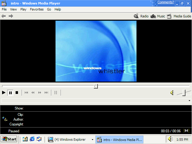Click the Music toolbar label

click(161, 16)
